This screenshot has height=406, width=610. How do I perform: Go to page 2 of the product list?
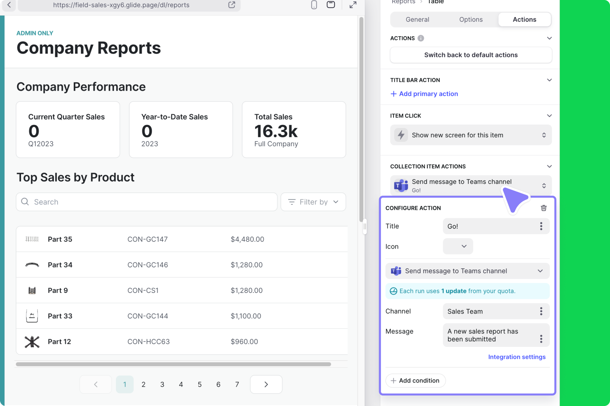coord(143,384)
